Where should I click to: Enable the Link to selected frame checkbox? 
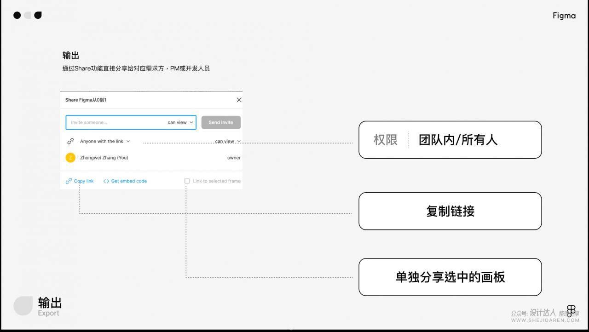coord(187,181)
